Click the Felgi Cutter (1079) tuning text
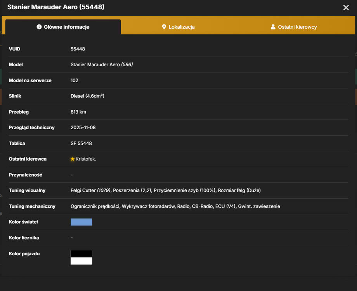 pos(91,191)
